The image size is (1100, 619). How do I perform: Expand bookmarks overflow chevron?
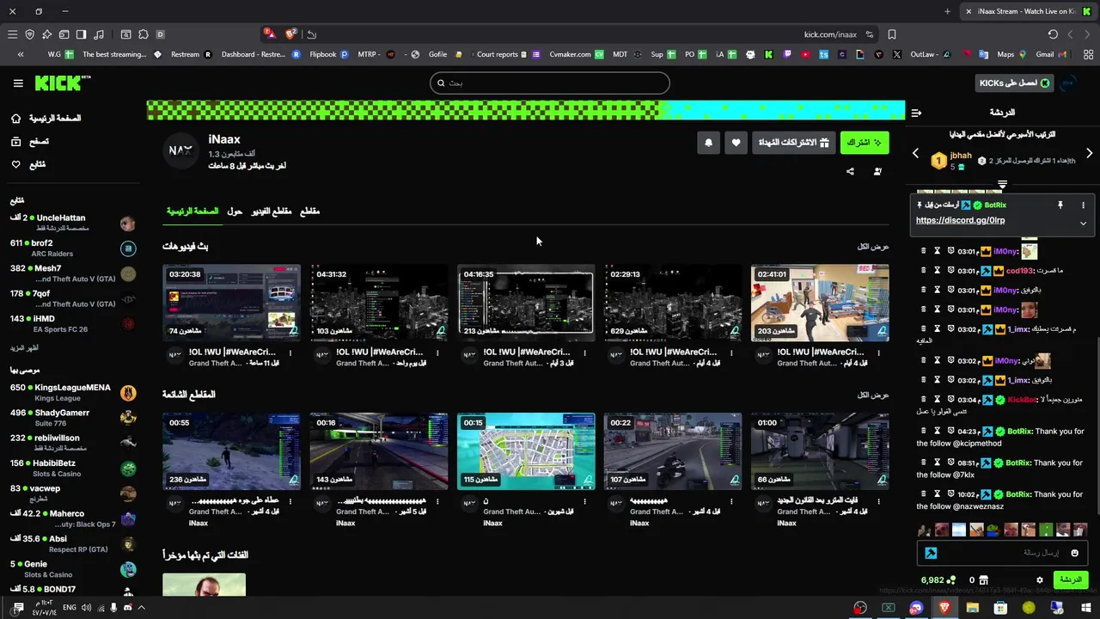tap(21, 54)
